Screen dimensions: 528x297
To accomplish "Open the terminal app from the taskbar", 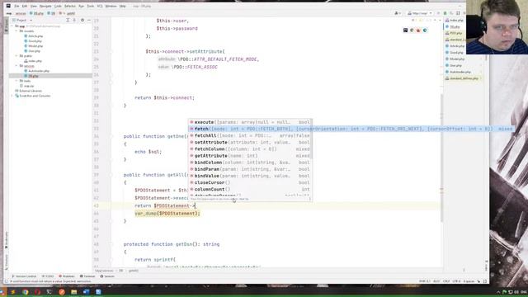I will pos(49,292).
